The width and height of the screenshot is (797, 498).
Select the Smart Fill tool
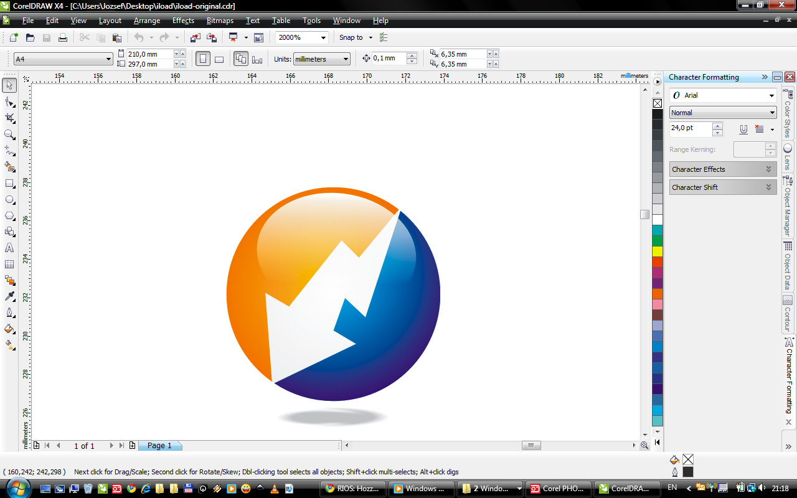pyautogui.click(x=9, y=167)
